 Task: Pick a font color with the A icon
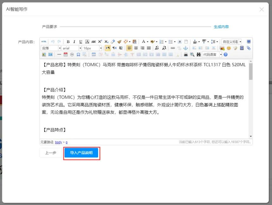coord(144,42)
